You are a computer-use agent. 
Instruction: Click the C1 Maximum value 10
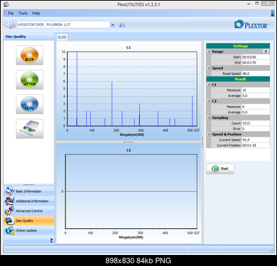click(256, 90)
